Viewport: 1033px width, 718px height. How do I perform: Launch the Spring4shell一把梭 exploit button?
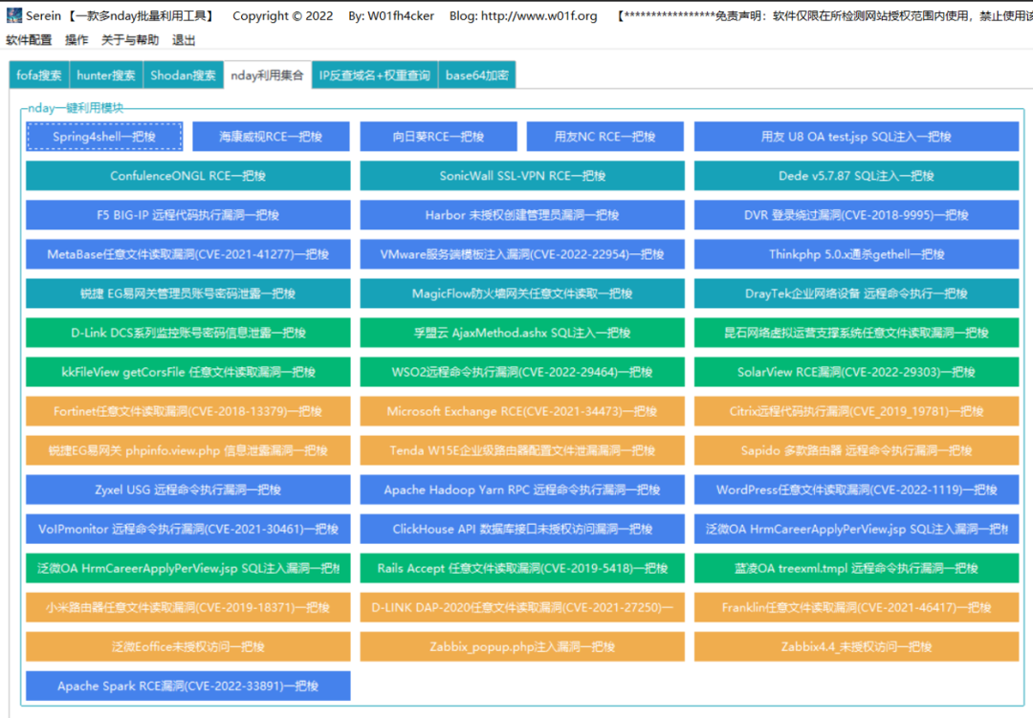[x=104, y=137]
